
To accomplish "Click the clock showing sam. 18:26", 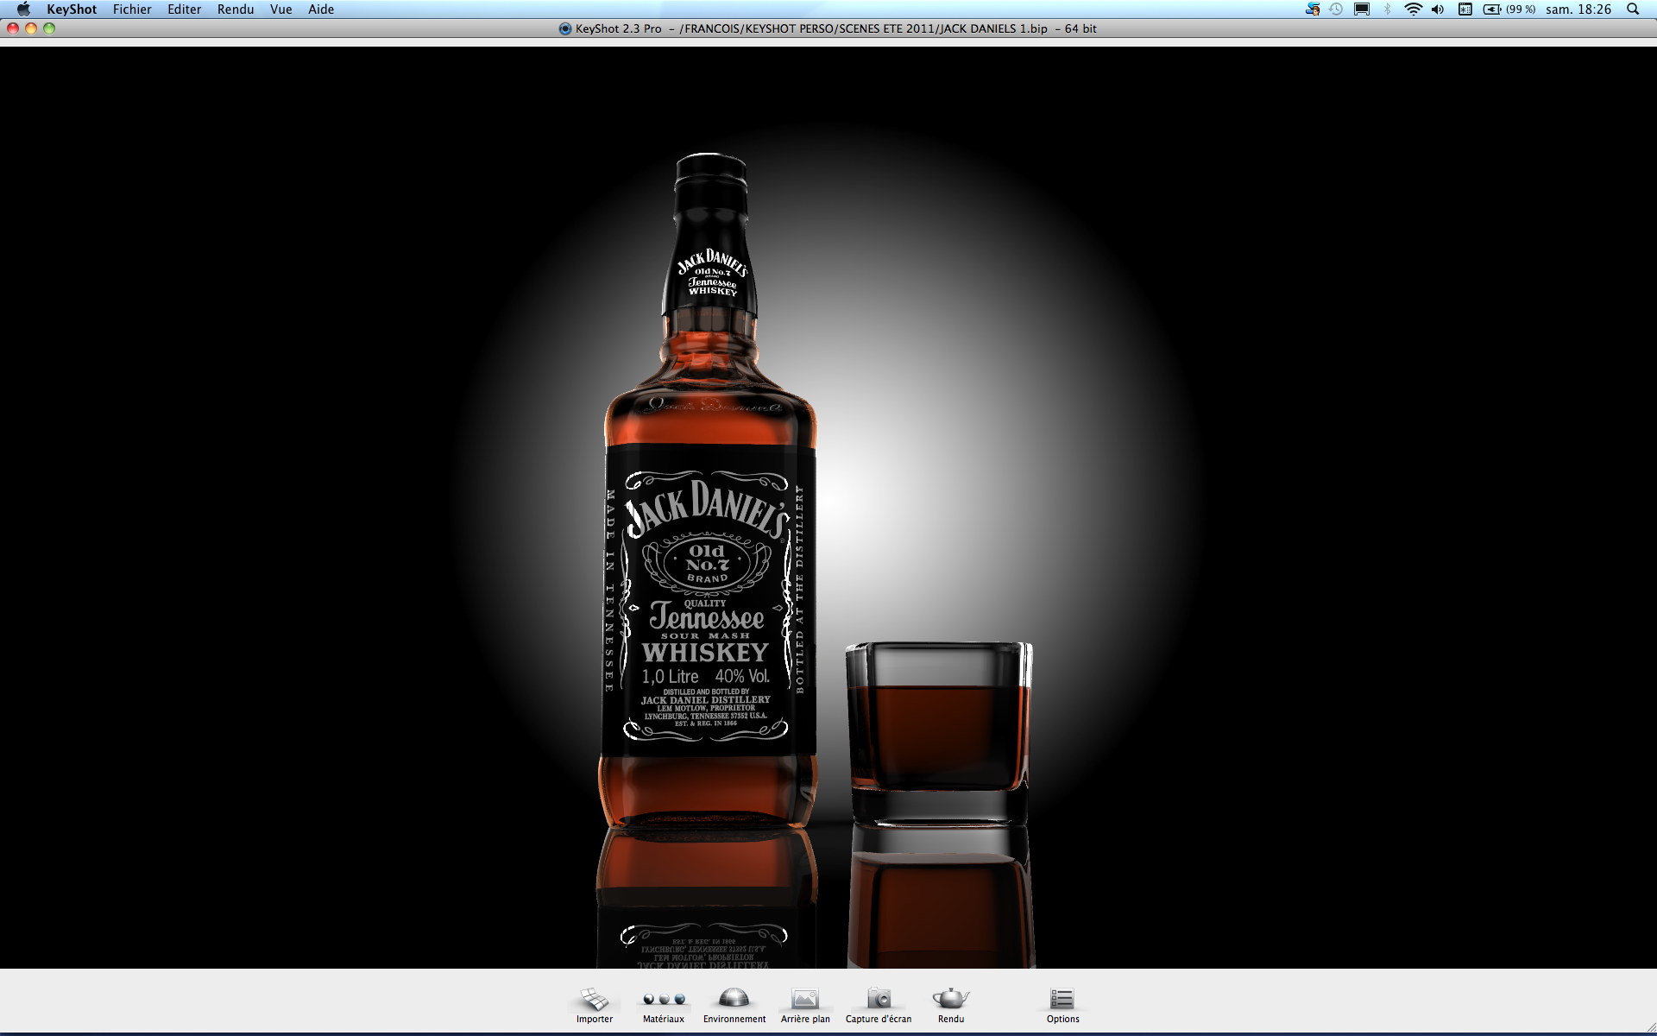I will click(x=1578, y=9).
